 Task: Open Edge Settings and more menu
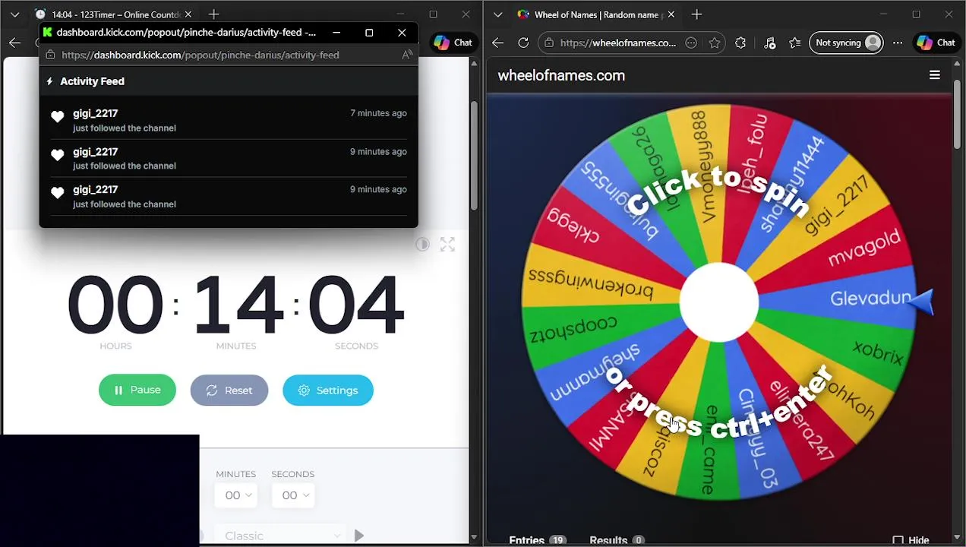(x=898, y=43)
